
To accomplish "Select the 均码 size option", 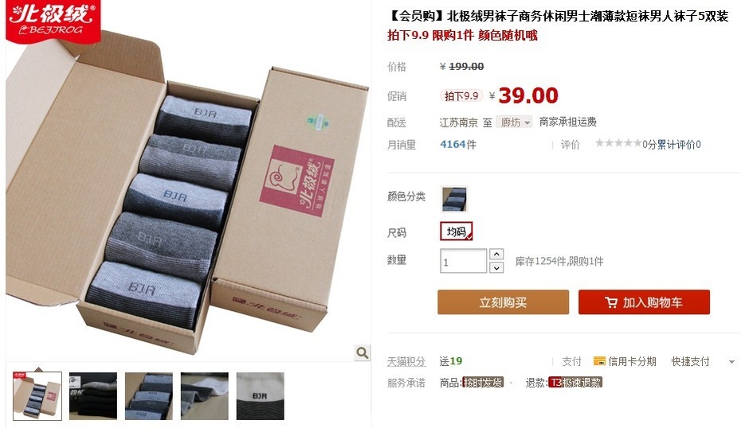I will click(456, 232).
